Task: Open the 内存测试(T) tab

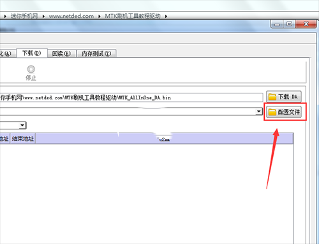Action: tap(96, 54)
